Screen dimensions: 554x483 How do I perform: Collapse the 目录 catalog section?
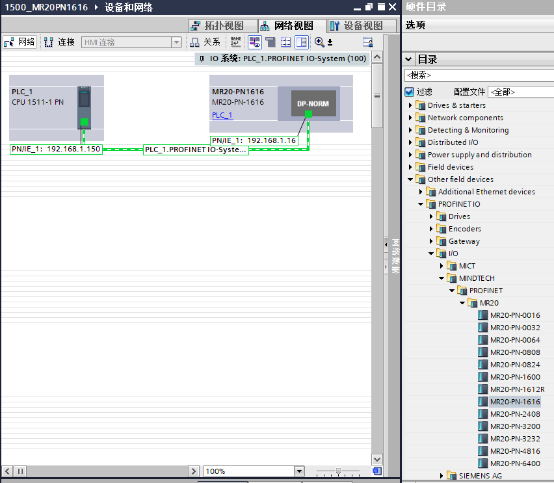click(408, 59)
